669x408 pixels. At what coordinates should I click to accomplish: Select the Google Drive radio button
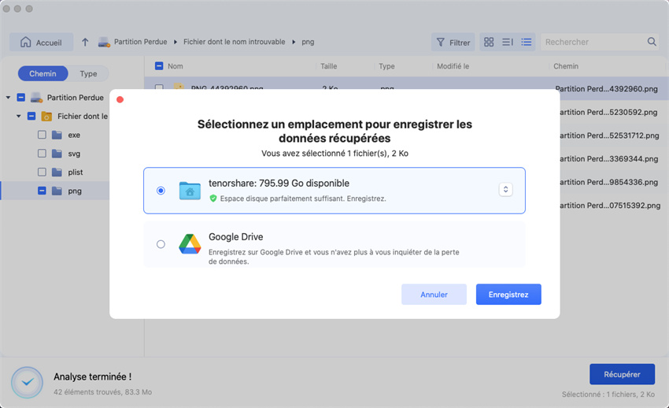click(161, 244)
